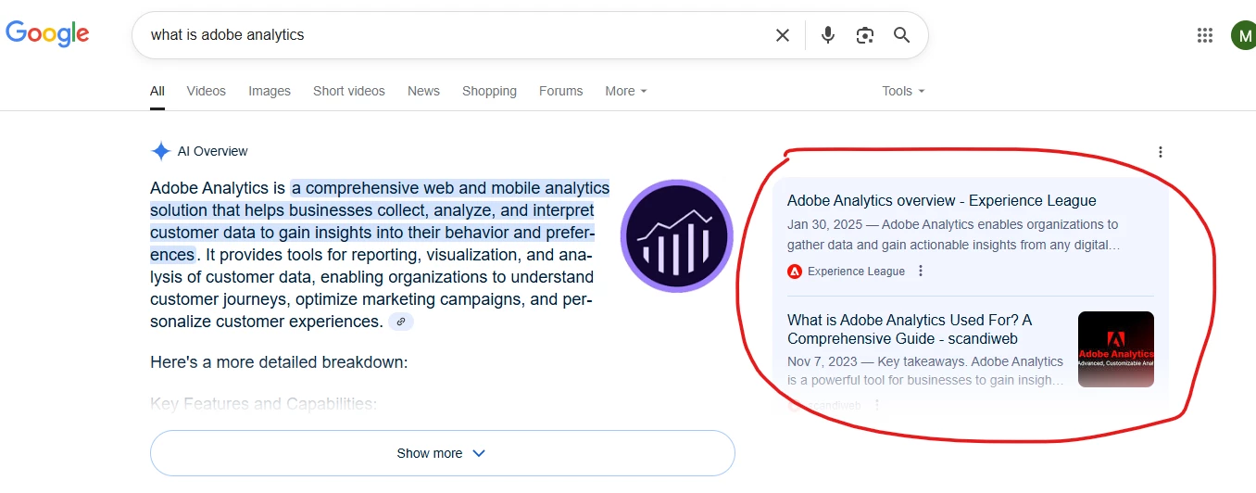Open What is Adobe Analytics Used For guide
This screenshot has height=493, width=1256.
pos(910,329)
